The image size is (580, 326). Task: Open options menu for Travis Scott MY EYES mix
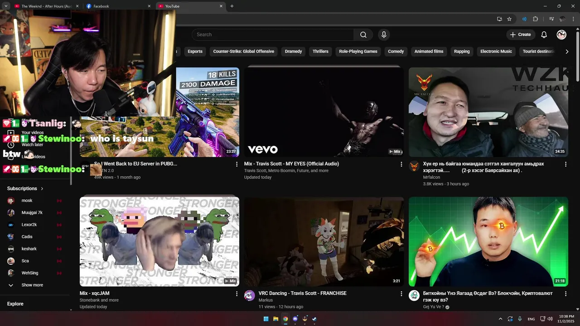401,164
